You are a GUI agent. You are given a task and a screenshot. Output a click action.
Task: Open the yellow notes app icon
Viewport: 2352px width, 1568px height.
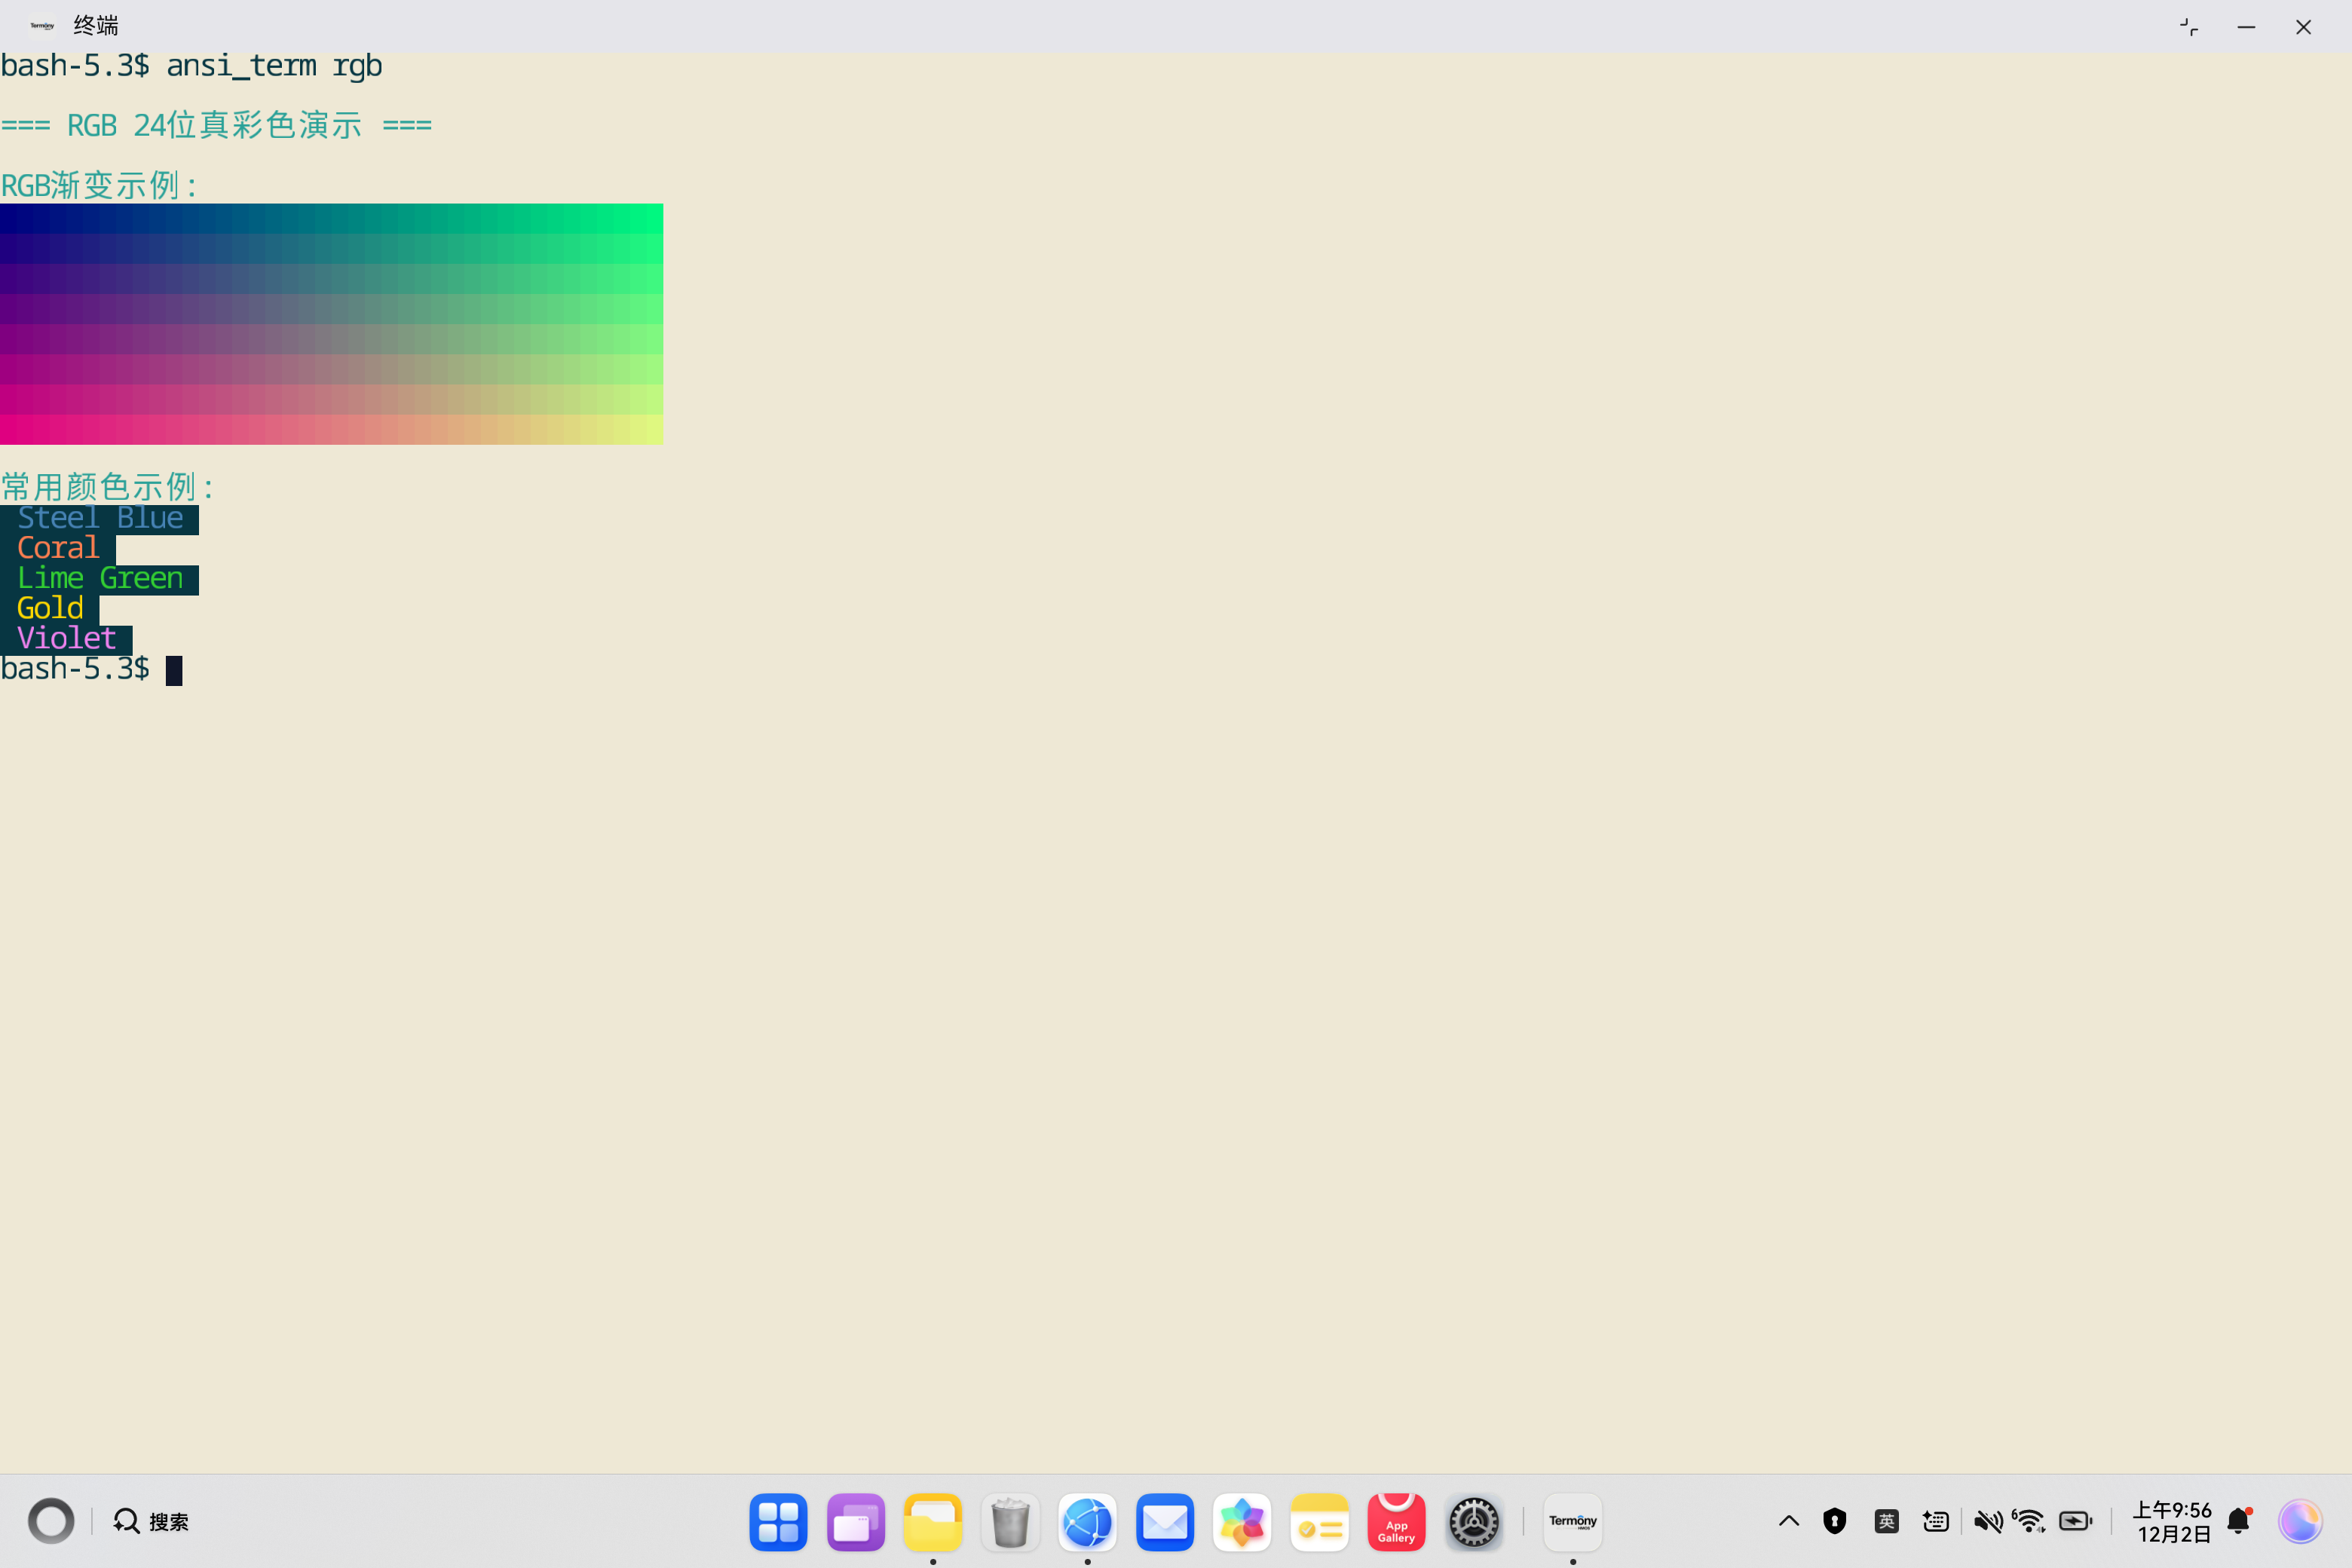[1319, 1522]
